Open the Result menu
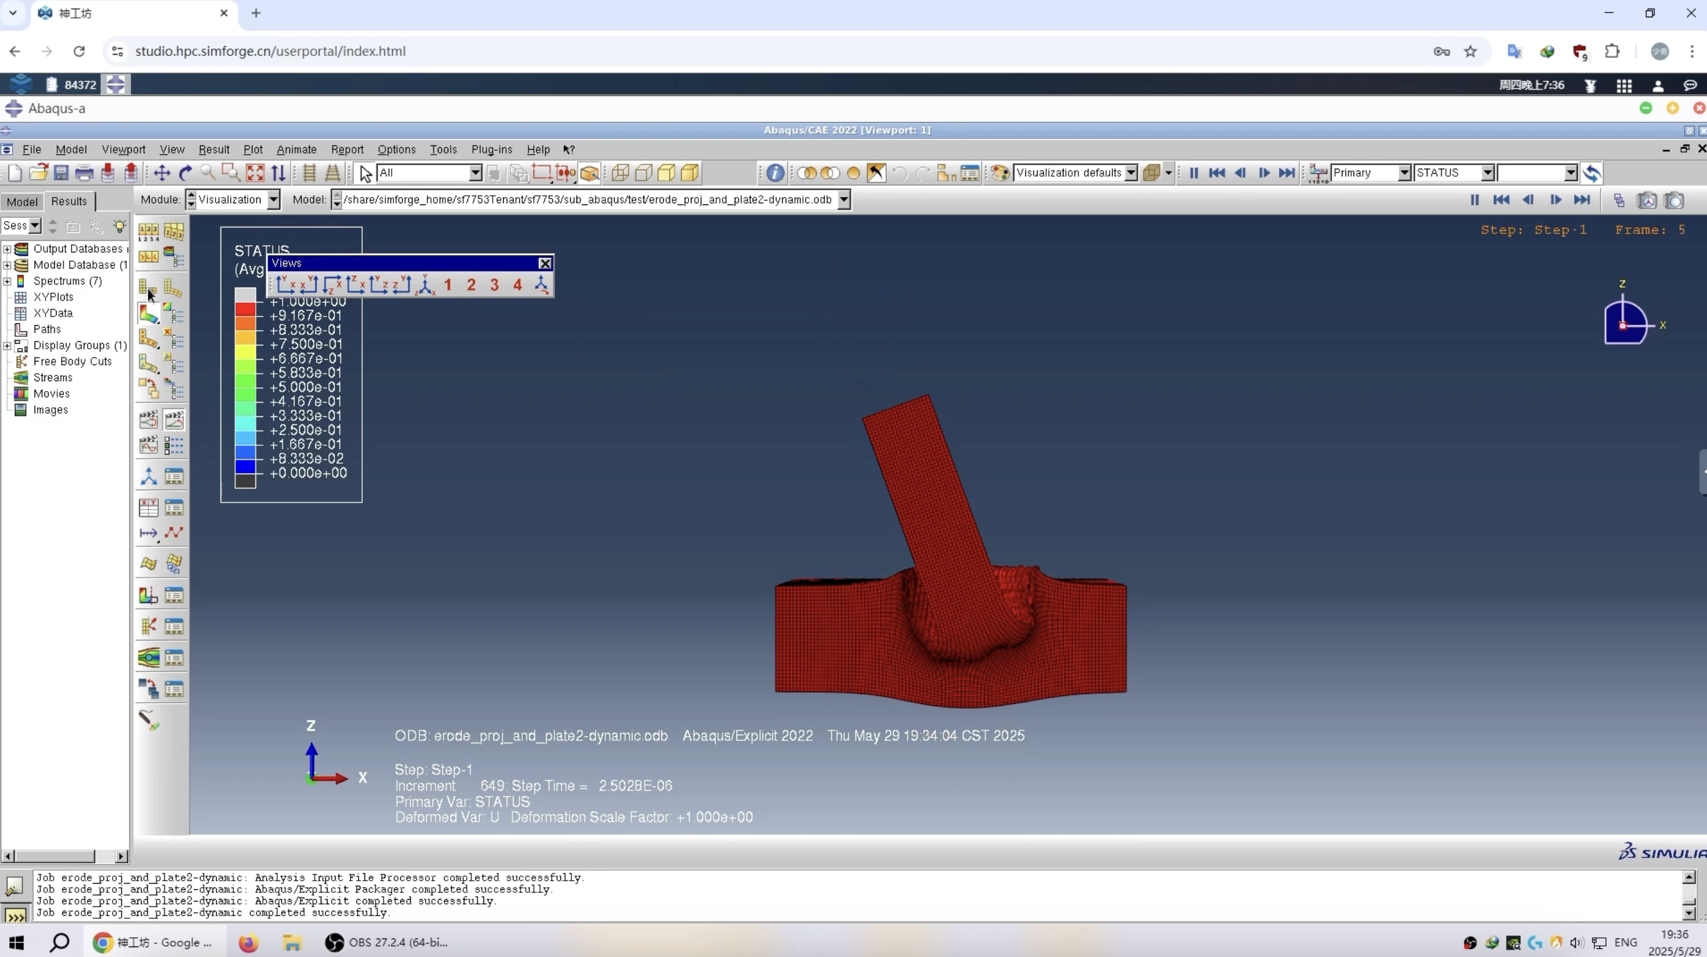Screen dimensions: 1707x957 tap(214, 150)
